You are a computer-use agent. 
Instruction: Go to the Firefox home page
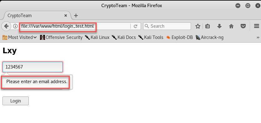(x=231, y=26)
